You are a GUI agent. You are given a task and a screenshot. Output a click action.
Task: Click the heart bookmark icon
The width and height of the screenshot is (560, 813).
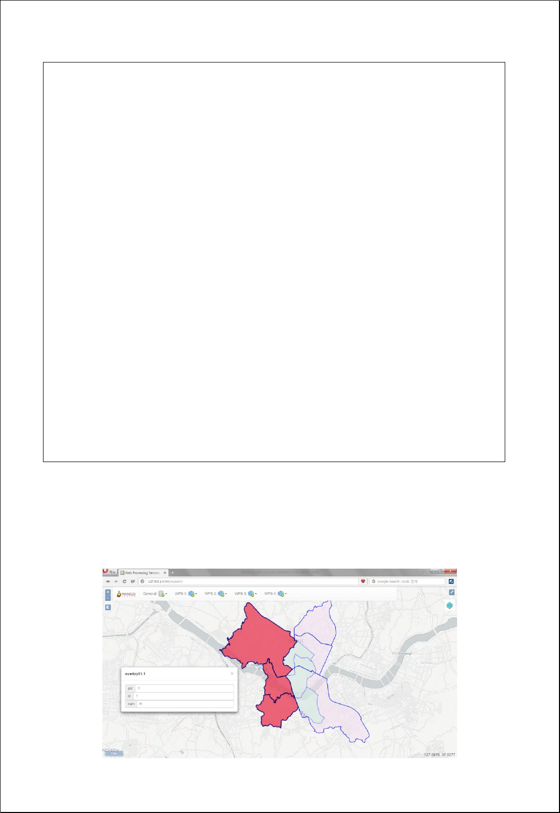click(363, 581)
